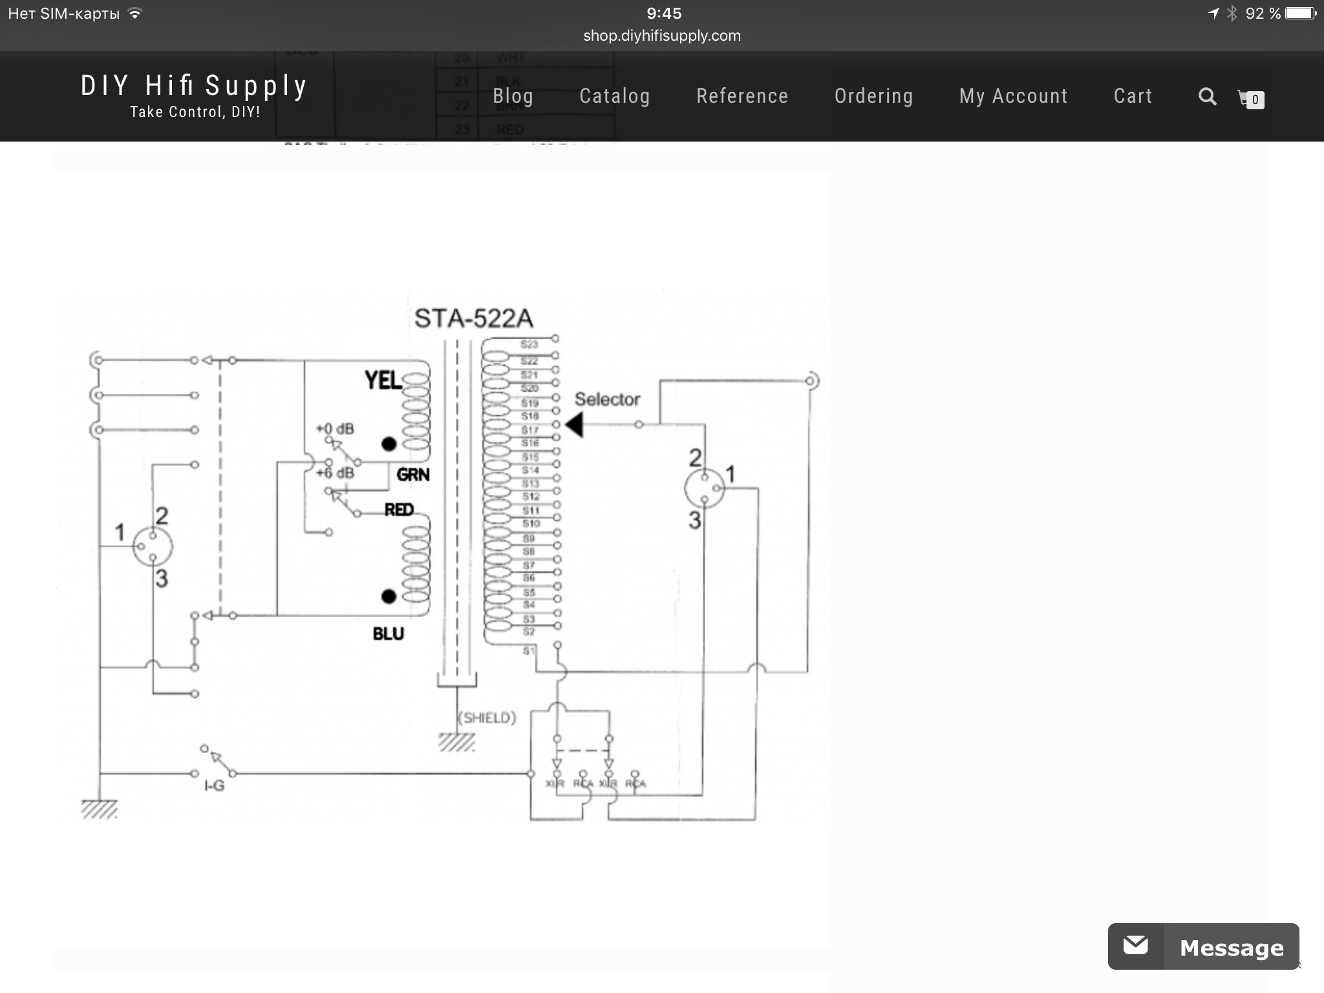Open the Catalog menu

pyautogui.click(x=614, y=96)
